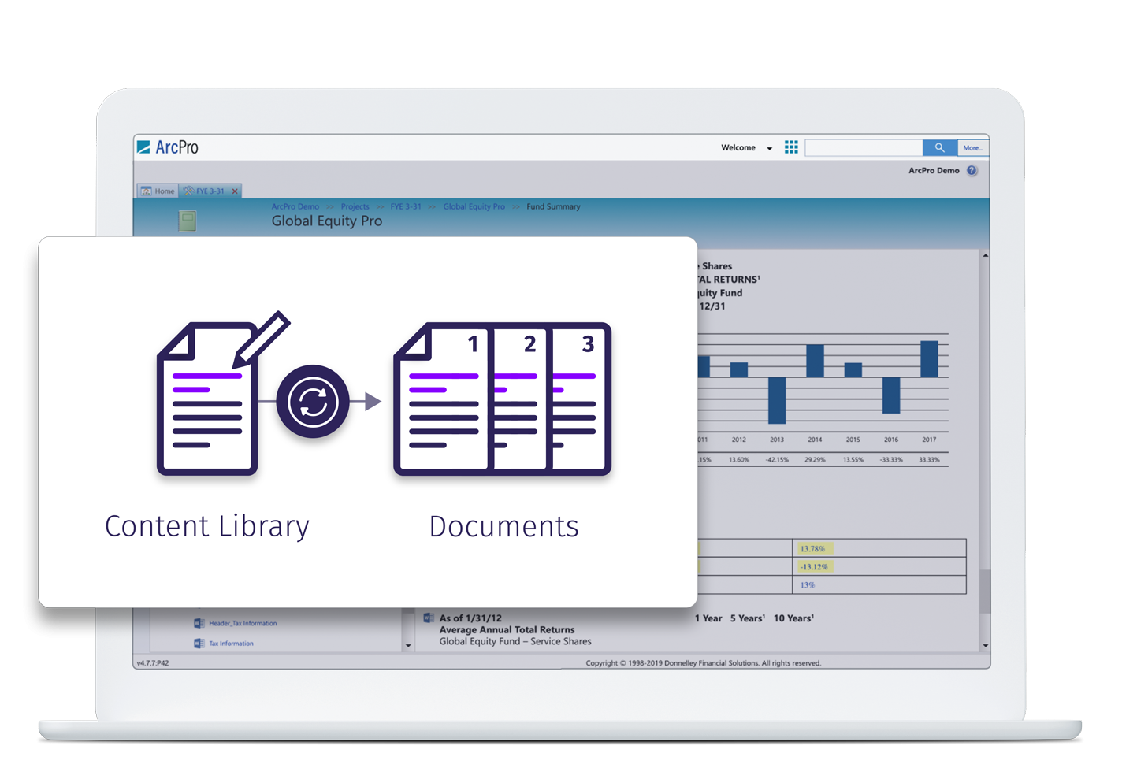Select the numbered Documents pages icon

click(x=502, y=398)
